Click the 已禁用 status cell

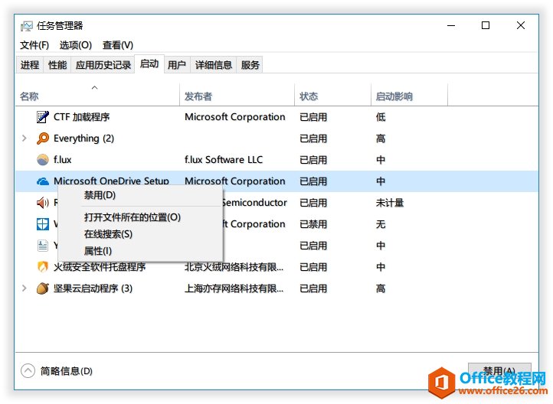pos(313,224)
